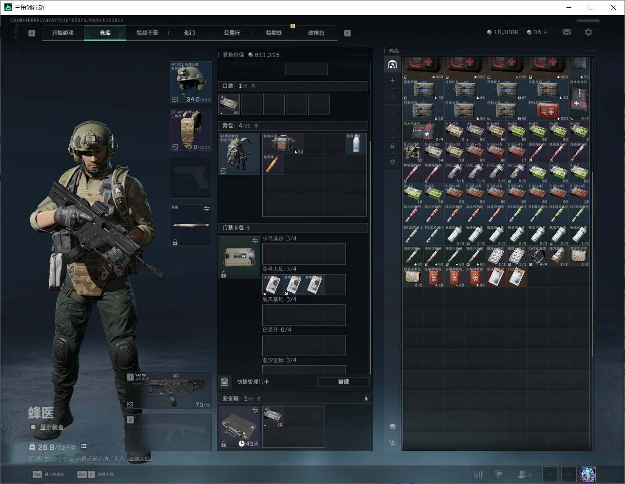This screenshot has height=484, width=625.
Task: Click swap arrows on the safe box
Action: click(254, 410)
